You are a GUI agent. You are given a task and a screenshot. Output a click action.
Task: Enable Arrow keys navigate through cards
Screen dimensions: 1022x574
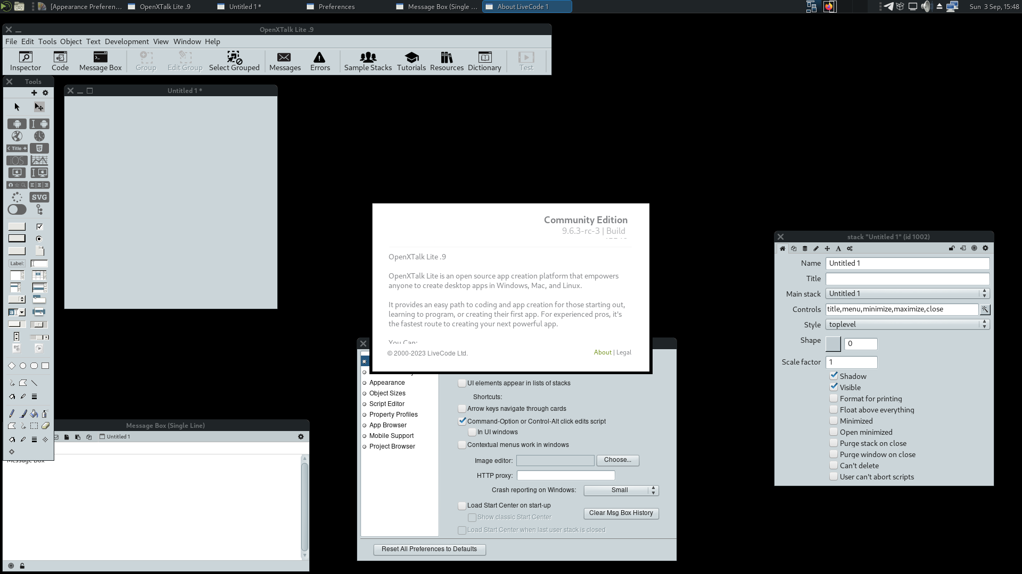pos(462,409)
